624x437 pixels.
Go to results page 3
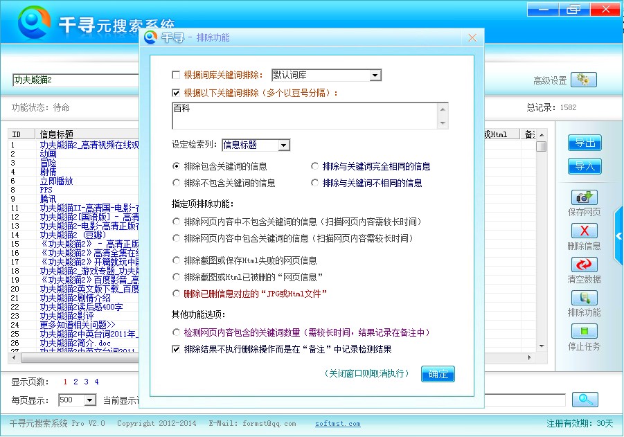(86, 382)
